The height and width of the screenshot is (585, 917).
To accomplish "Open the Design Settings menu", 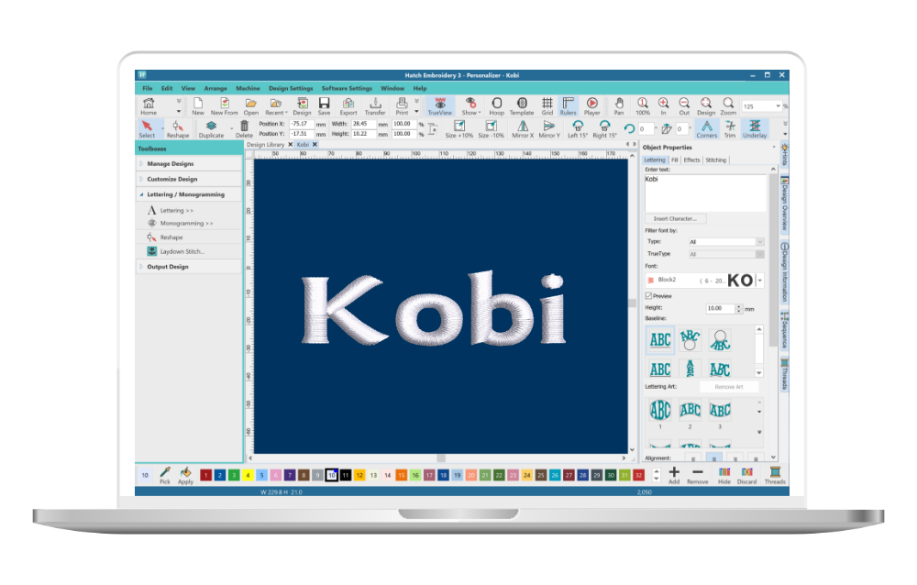I will pyautogui.click(x=290, y=88).
